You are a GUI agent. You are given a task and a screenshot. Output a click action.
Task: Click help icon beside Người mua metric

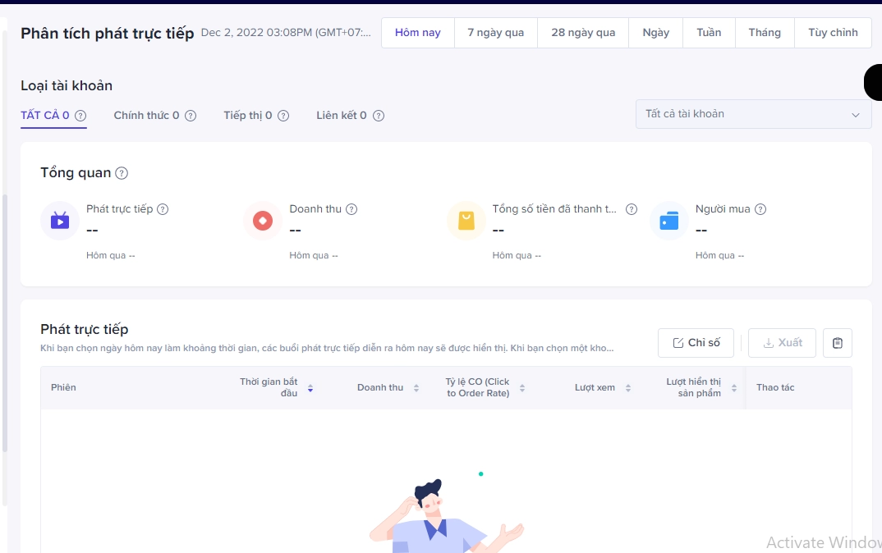point(760,209)
